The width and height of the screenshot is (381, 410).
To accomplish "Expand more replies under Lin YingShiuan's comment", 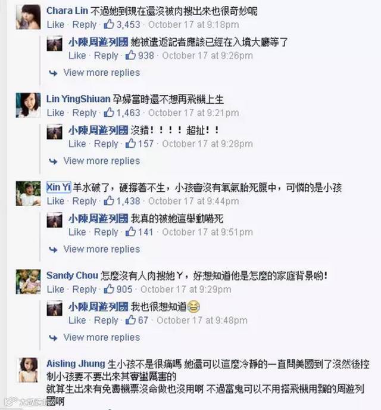I will tap(102, 161).
